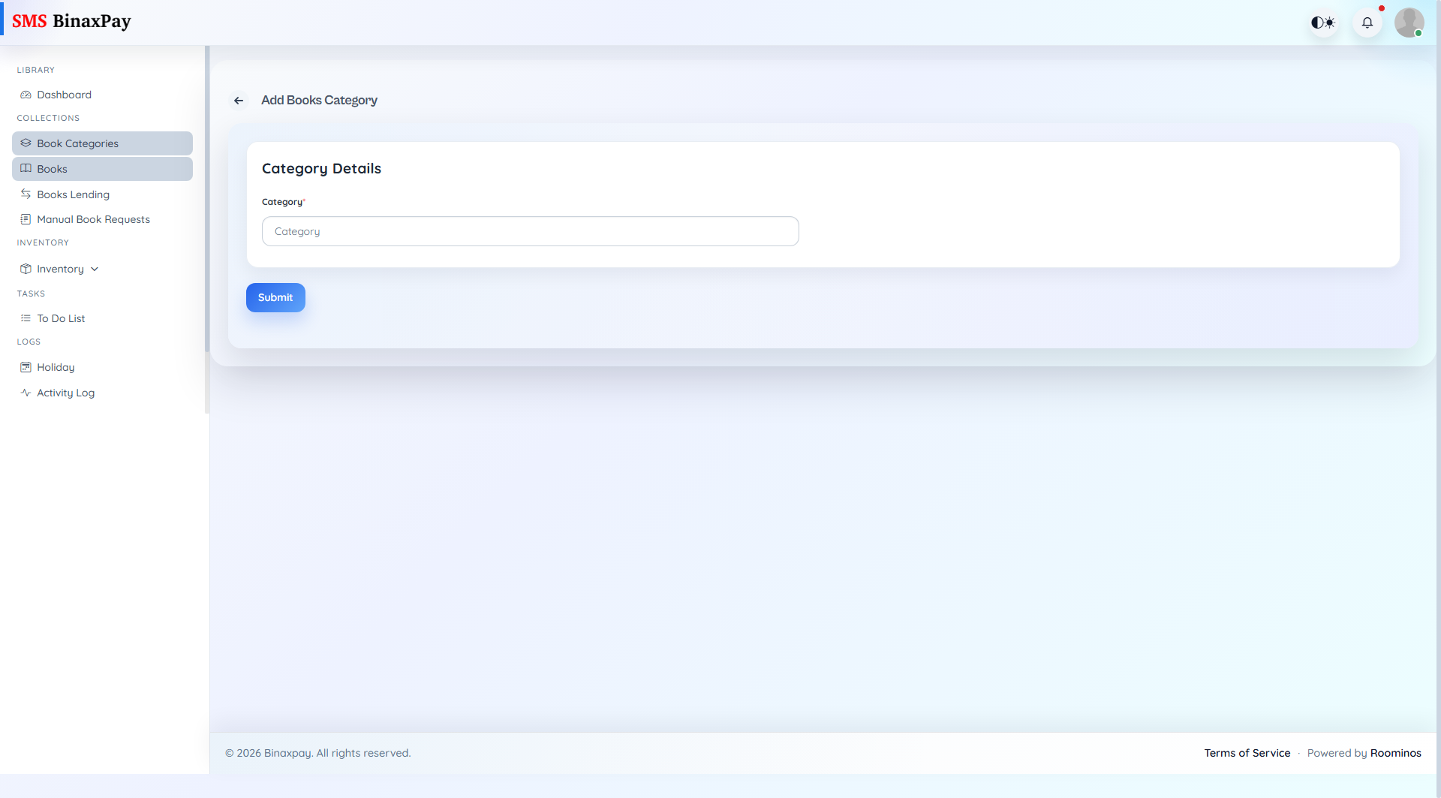Image resolution: width=1441 pixels, height=798 pixels.
Task: Click the Activity Log icon
Action: coord(25,392)
